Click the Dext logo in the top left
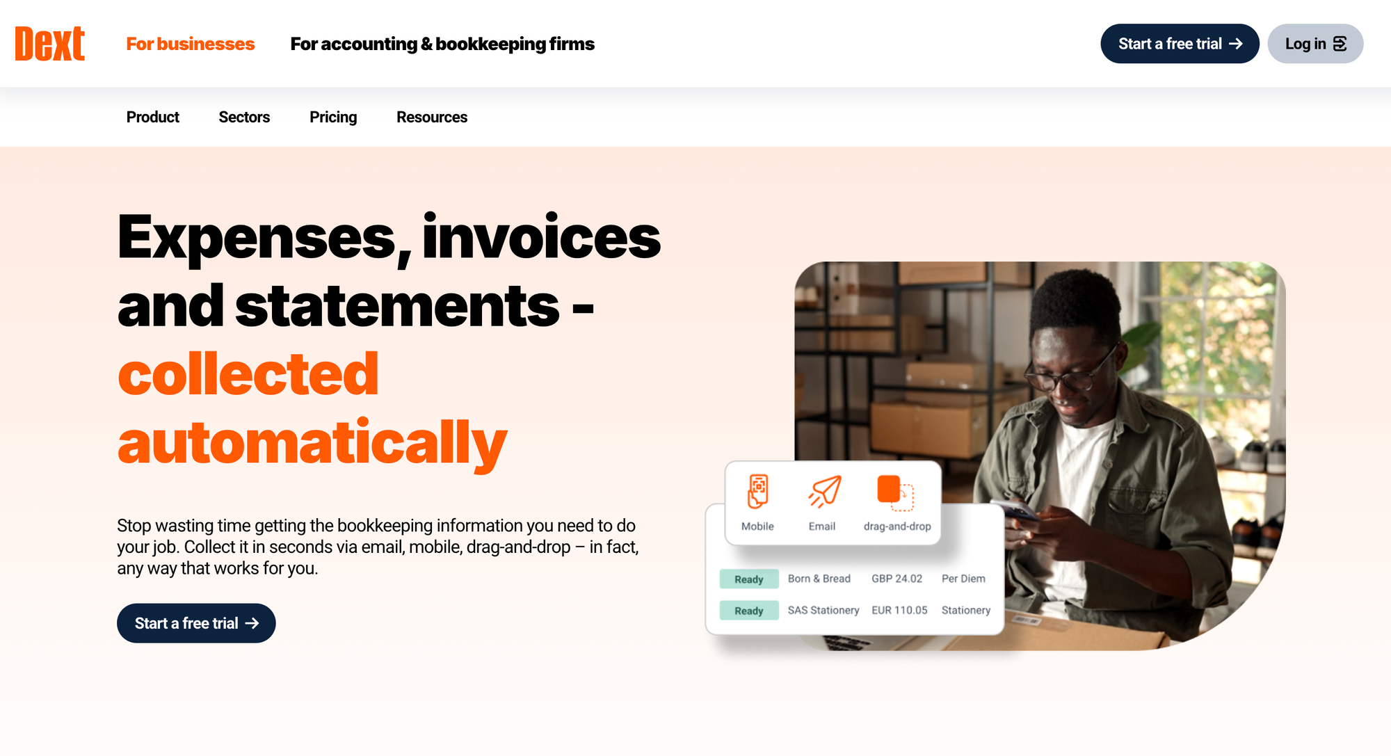The image size is (1391, 756). pos(51,43)
